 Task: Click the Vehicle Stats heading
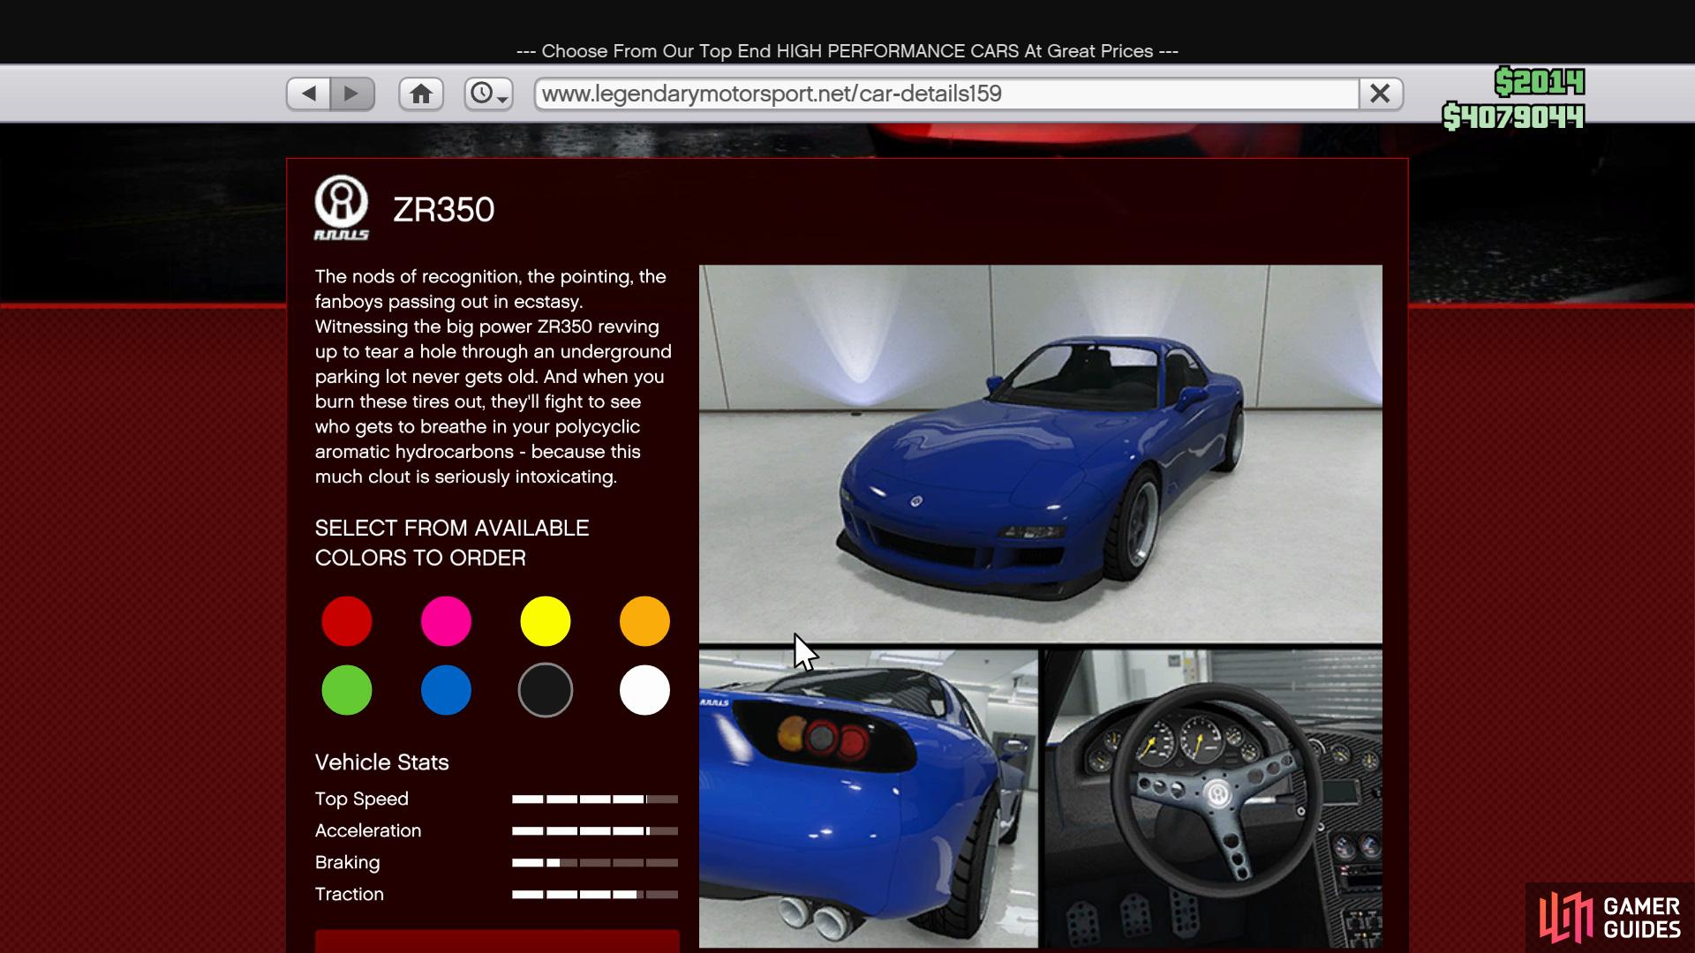tap(381, 762)
